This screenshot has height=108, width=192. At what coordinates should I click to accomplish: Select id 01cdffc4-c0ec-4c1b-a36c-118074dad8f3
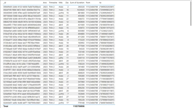pos(21,64)
